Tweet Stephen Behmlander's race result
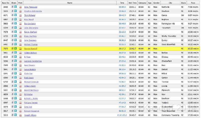Image resolution: width=201 pixels, height=118 pixels. [x=15, y=11]
